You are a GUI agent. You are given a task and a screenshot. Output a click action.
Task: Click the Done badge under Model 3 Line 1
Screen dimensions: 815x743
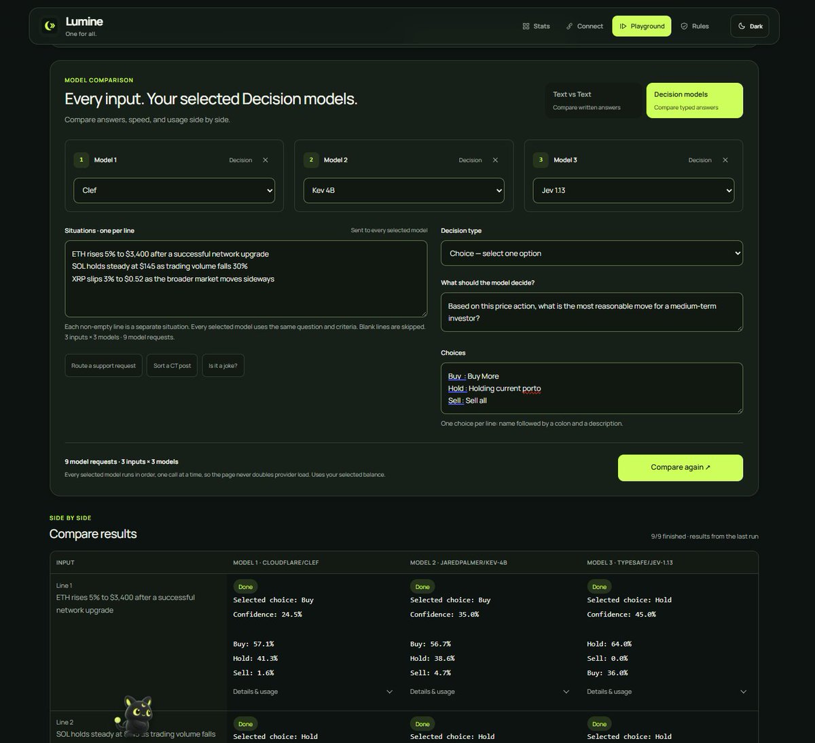(600, 587)
